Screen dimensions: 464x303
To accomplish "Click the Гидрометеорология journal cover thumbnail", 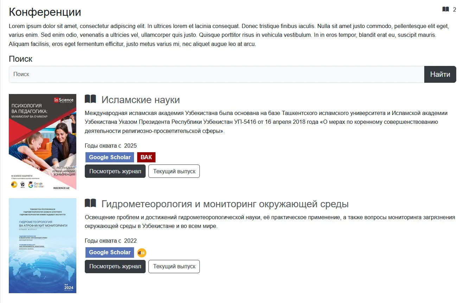I will 42,246.
